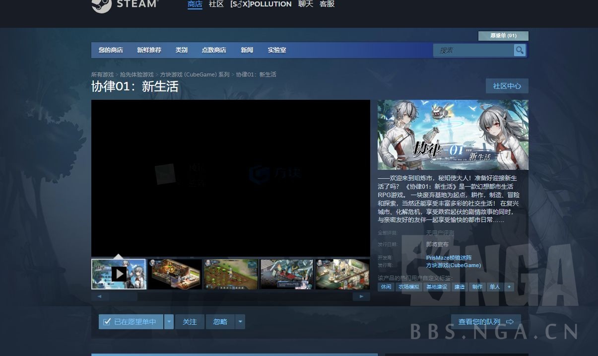Screen dimensions: 598x356
Task: Open the 商店 store tab
Action: [x=195, y=4]
